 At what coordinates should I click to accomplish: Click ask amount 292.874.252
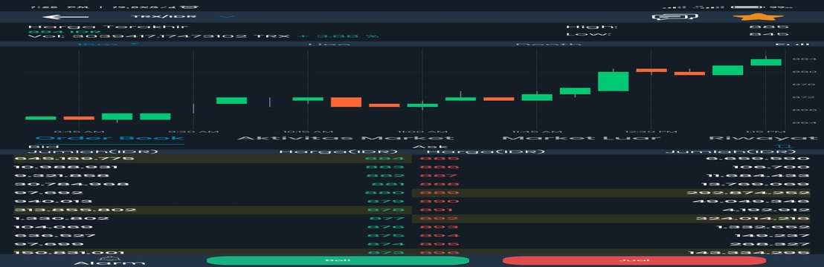tap(748, 193)
